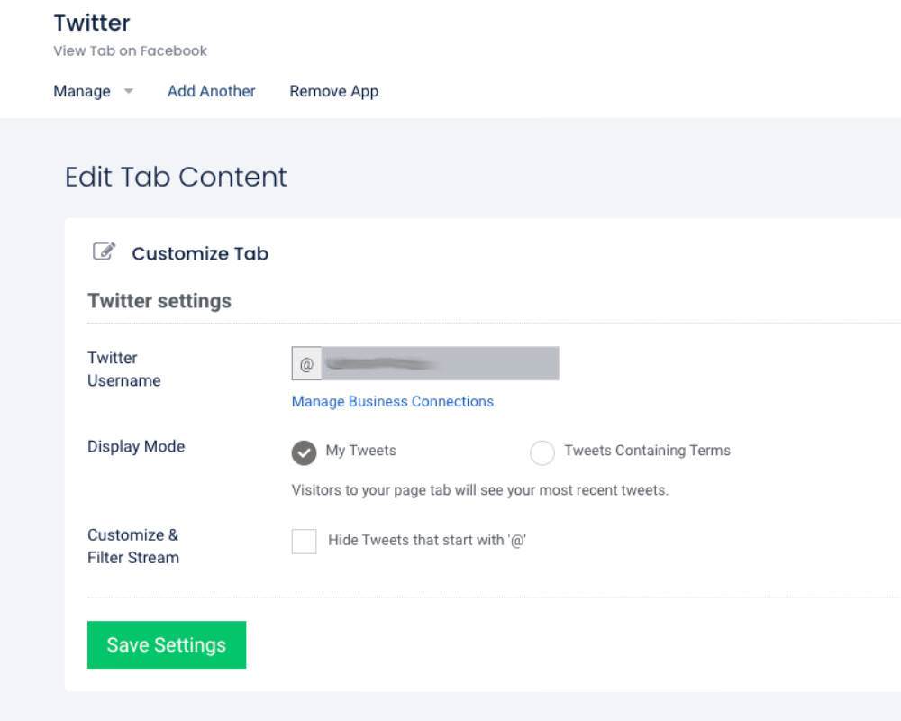Click the Customize Tab section title
Viewport: 901px width, 721px height.
pos(200,253)
